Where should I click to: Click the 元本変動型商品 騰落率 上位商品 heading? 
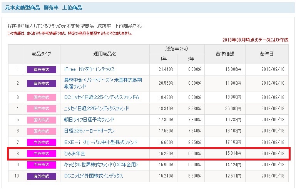[43, 8]
